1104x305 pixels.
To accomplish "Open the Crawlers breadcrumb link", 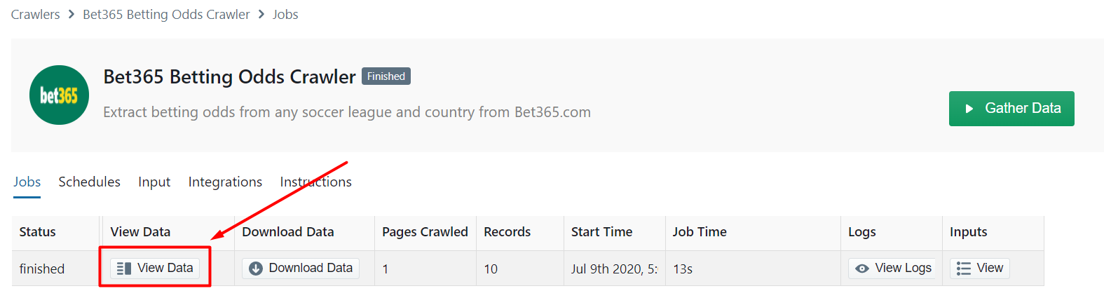I will tap(36, 14).
